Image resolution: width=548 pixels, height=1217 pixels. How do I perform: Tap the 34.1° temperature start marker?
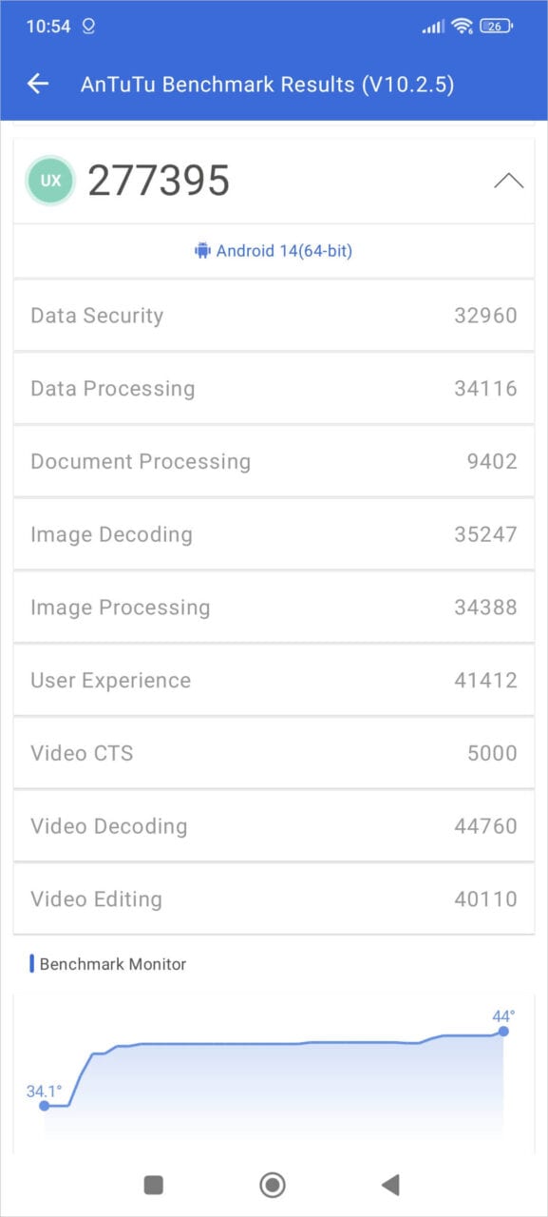click(46, 1105)
